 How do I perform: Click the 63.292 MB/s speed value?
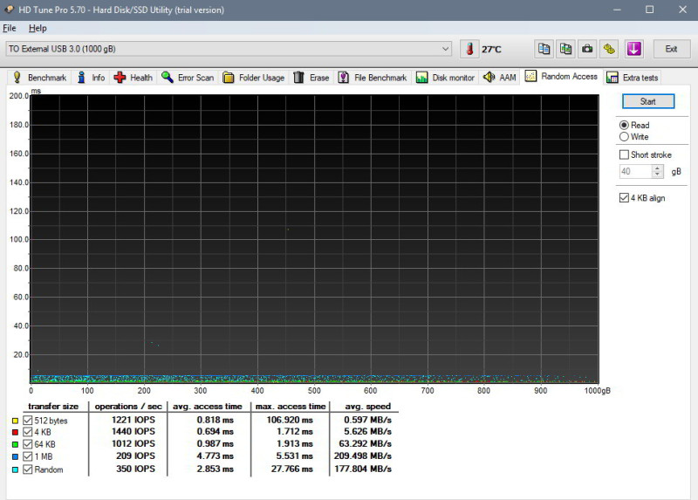(x=365, y=444)
